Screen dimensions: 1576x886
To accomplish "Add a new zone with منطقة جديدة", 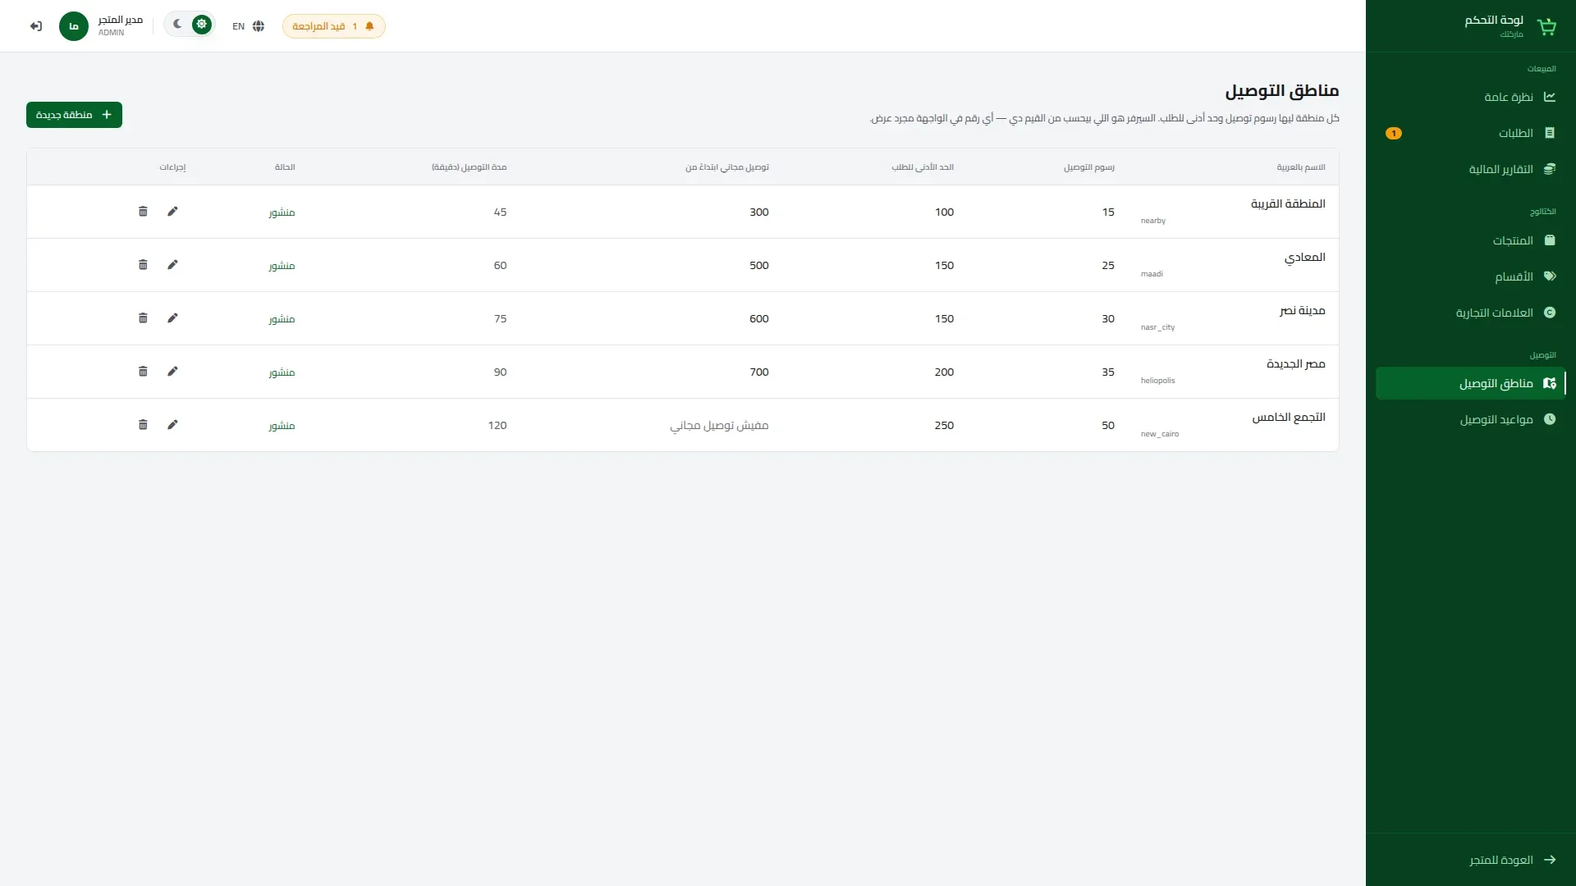I will pos(74,115).
